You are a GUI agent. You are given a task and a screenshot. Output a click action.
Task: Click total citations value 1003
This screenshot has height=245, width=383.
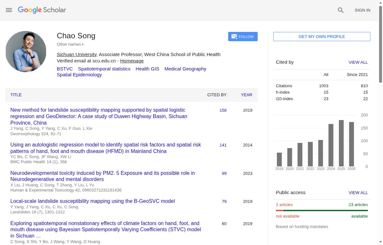tap(323, 86)
